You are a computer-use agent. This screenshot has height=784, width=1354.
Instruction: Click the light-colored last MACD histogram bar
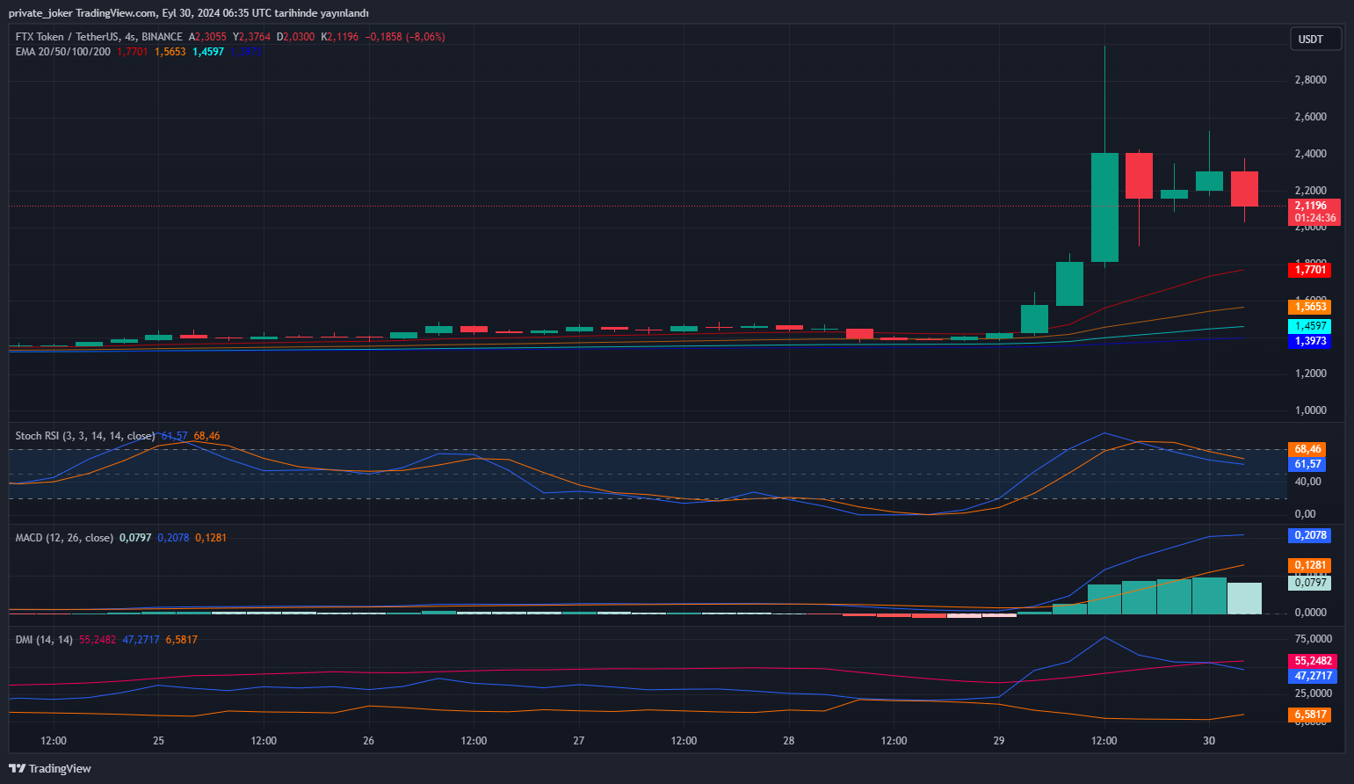pos(1244,598)
